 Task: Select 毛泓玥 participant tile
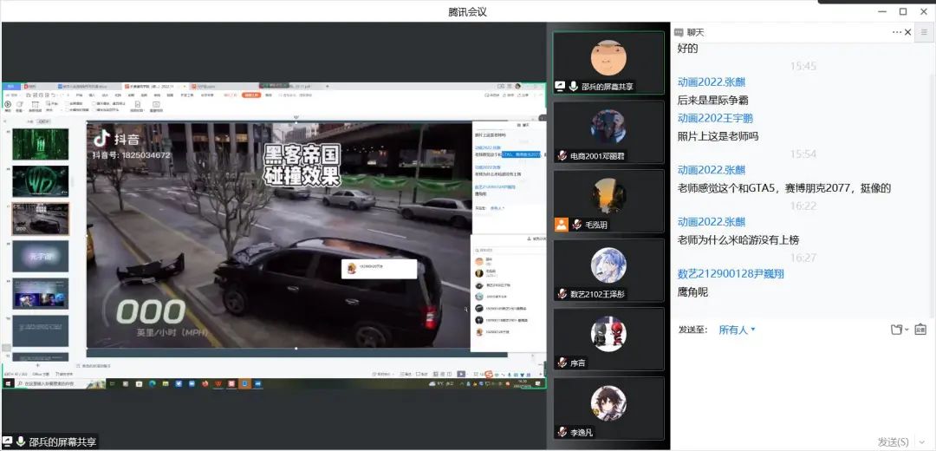tap(608, 201)
